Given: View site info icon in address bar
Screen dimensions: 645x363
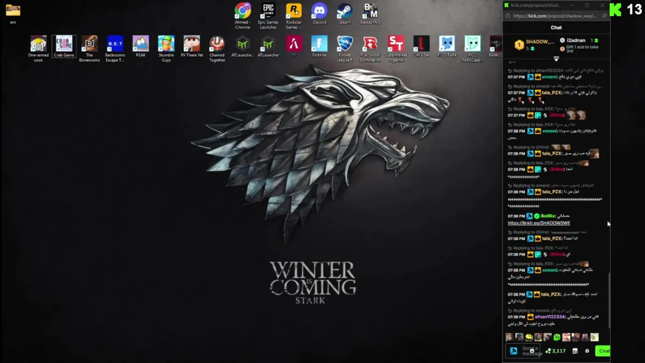Looking at the screenshot, I should [507, 16].
